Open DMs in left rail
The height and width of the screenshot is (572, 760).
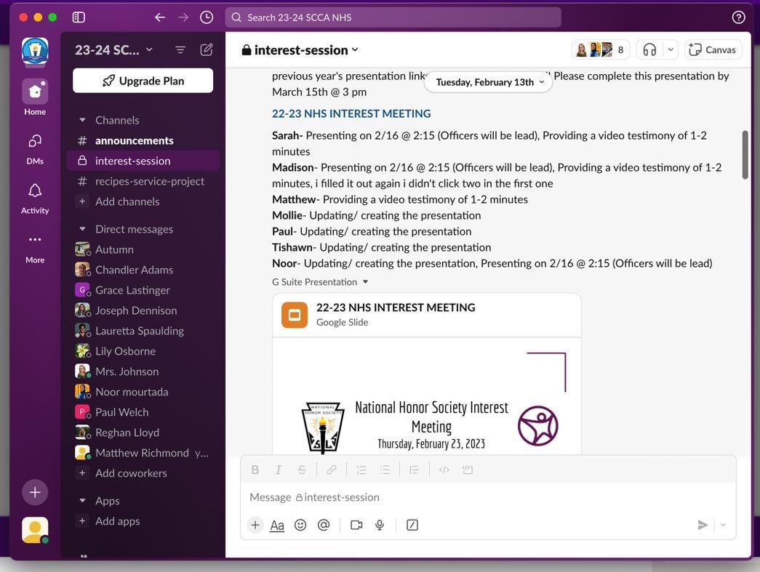coord(35,148)
